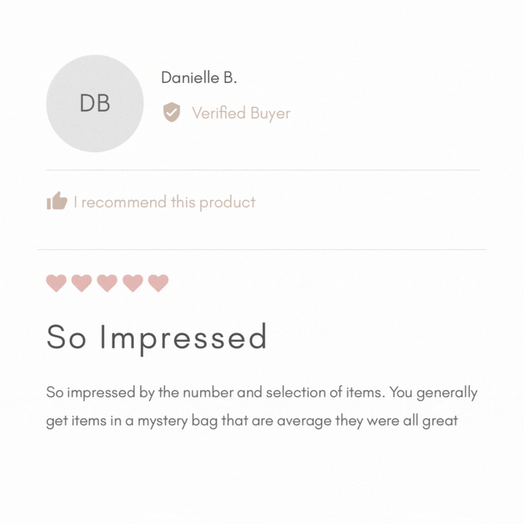The image size is (524, 524).
Task: Click the 'So Impressed' review title
Action: tap(156, 337)
